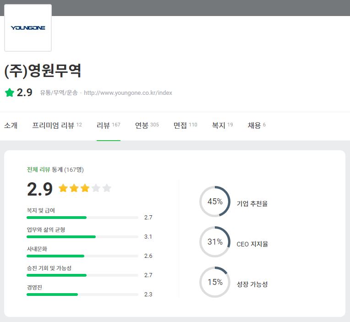This screenshot has width=350, height=322.
Task: Switch to the 소개 tab
Action: point(11,125)
